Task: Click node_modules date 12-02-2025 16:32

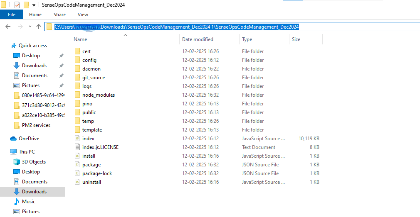Action: (200, 95)
